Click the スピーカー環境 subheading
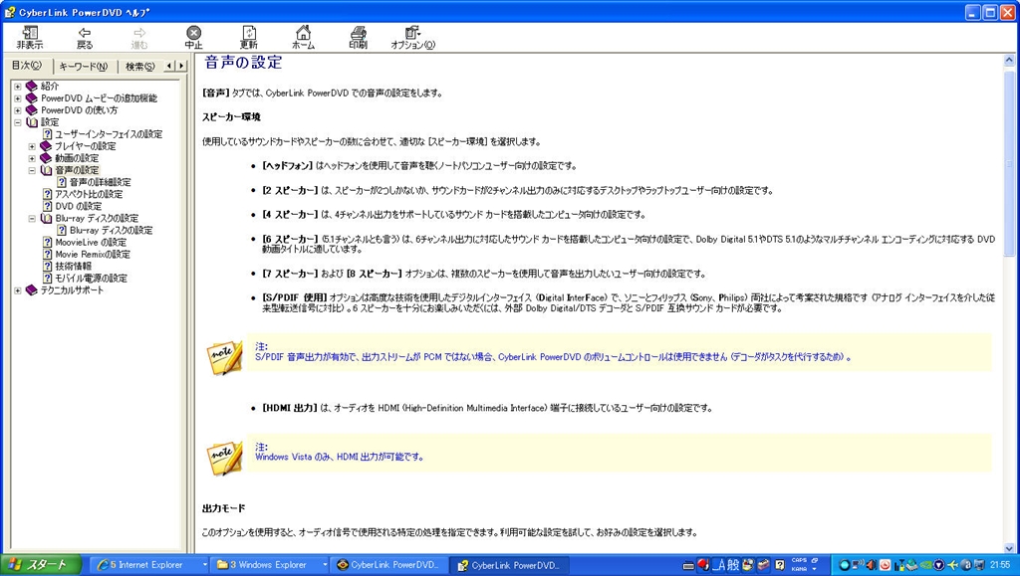The width and height of the screenshot is (1020, 576). click(231, 116)
